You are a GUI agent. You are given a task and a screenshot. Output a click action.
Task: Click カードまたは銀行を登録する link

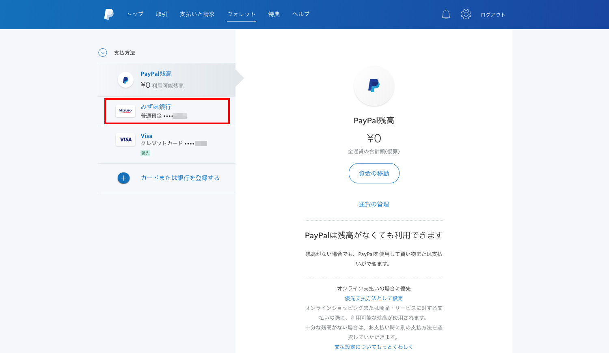pyautogui.click(x=180, y=178)
